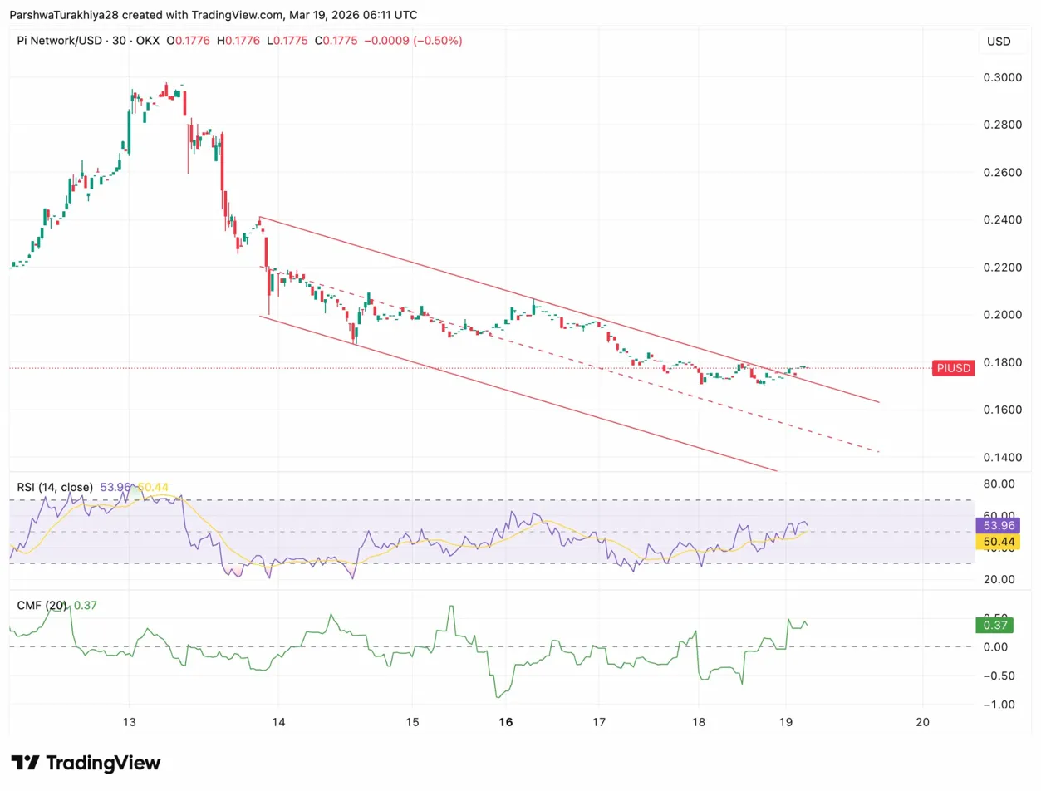Select date 13 on the time axis

pyautogui.click(x=129, y=722)
